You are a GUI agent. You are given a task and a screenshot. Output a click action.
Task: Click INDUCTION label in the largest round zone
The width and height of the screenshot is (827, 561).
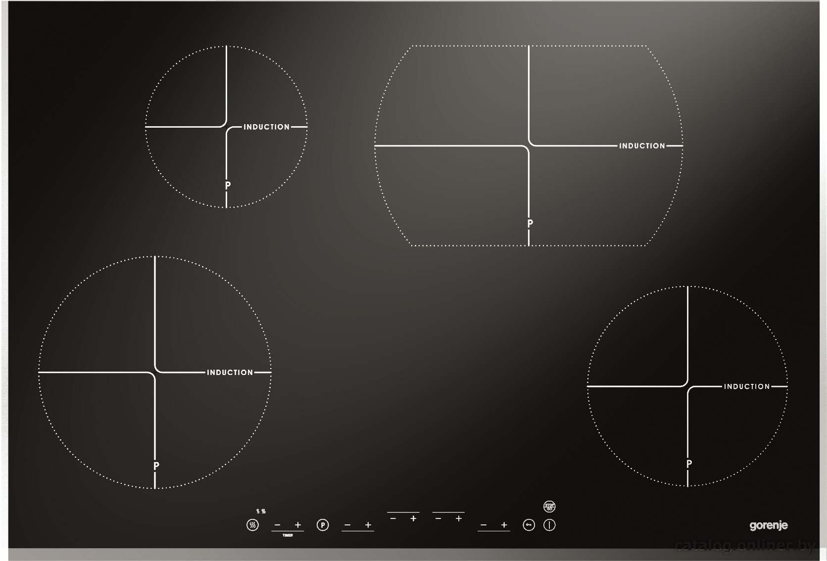tap(230, 373)
